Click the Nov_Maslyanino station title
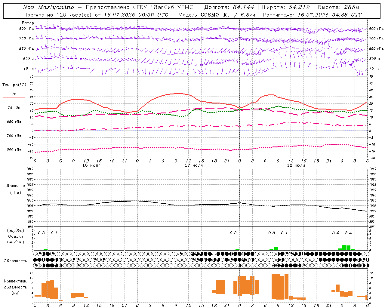The image size is (385, 308). [48, 7]
